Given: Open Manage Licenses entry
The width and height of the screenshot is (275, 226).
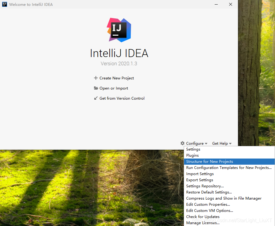Looking at the screenshot, I should pos(229,223).
